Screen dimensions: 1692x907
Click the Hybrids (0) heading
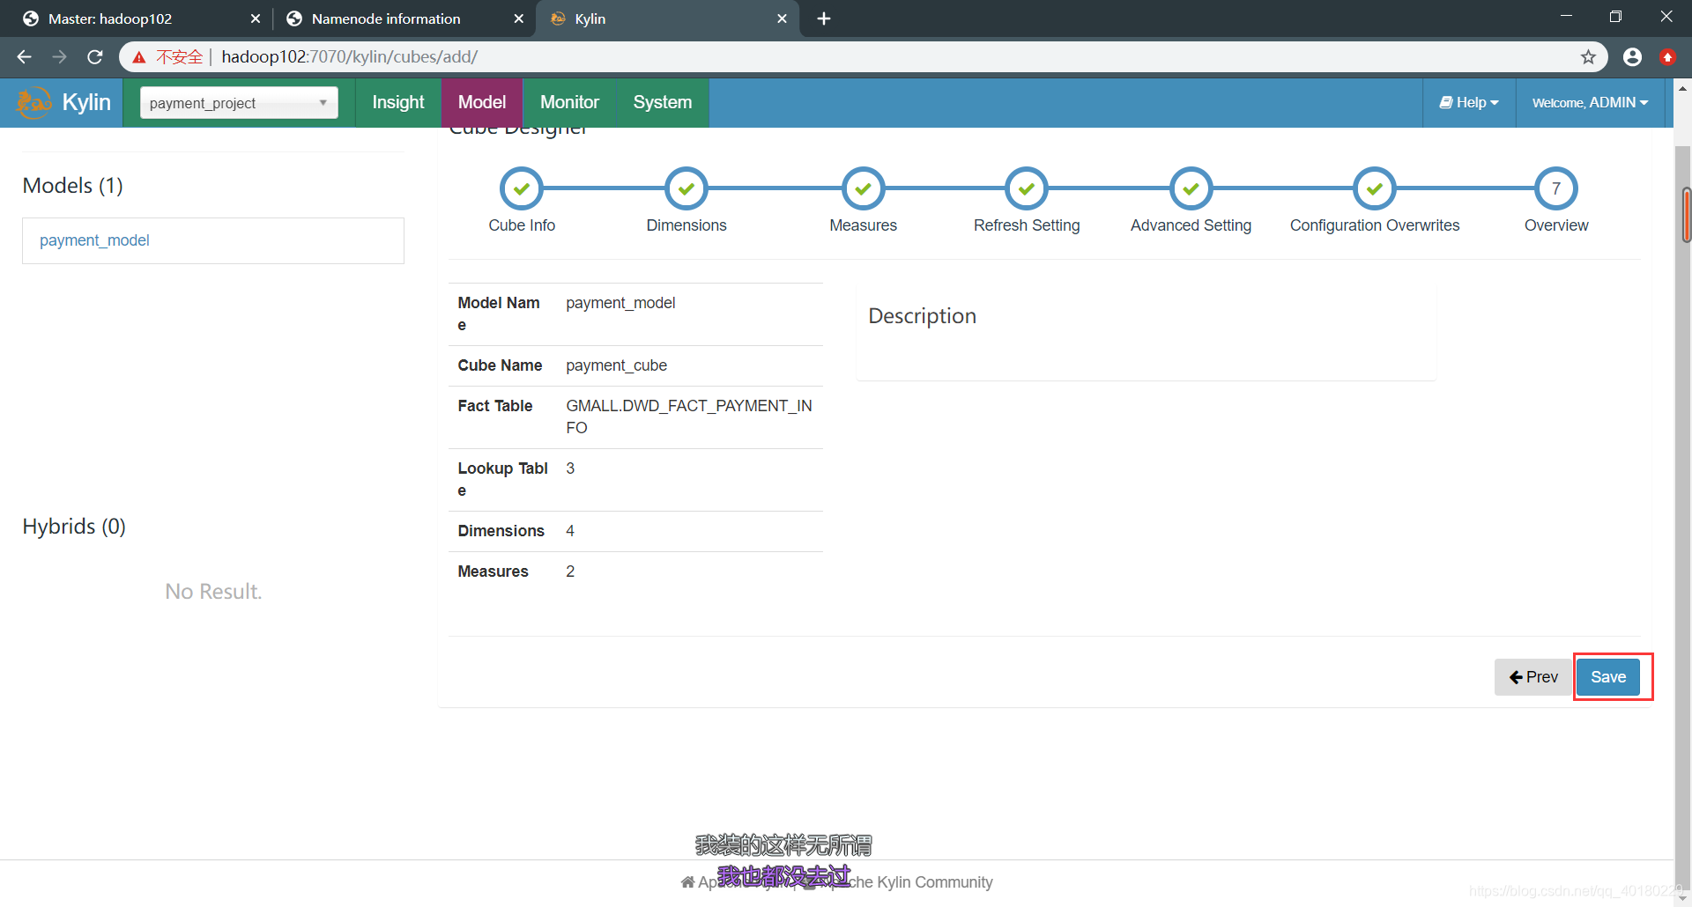click(74, 527)
